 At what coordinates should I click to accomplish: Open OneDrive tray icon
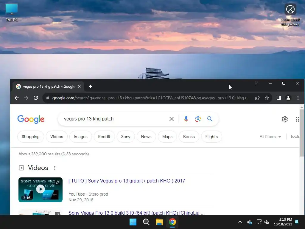[250, 222]
